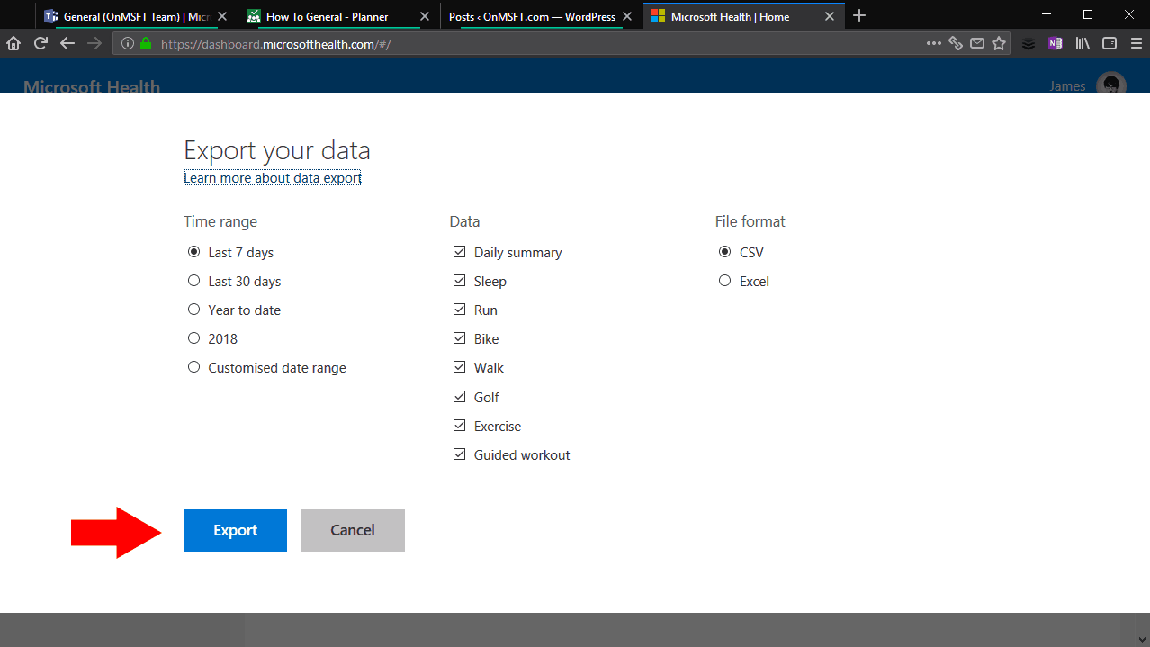Open the page actions three-dot menu
This screenshot has width=1150, height=647.
[934, 43]
